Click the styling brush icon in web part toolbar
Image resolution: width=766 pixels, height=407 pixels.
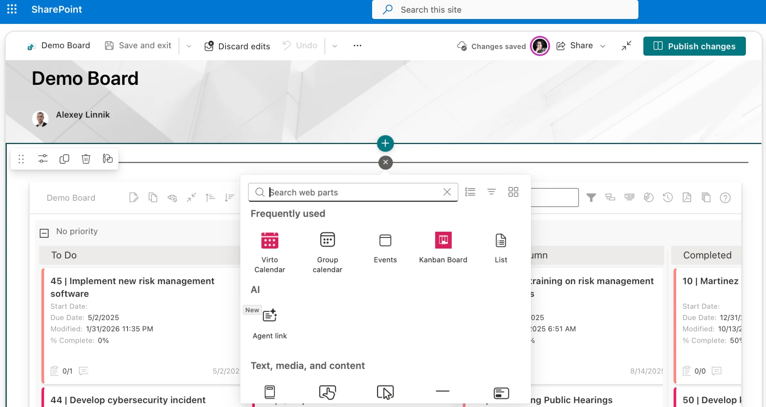click(108, 159)
